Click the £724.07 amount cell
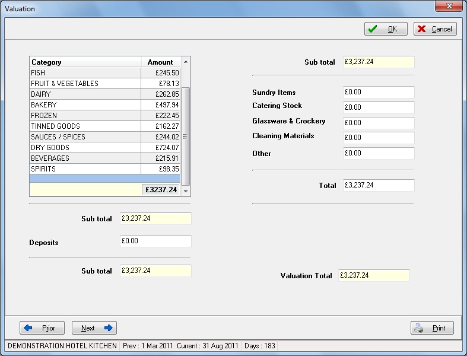The width and height of the screenshot is (467, 356). click(161, 148)
